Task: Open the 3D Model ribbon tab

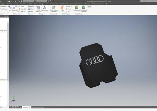Action: click(9, 4)
